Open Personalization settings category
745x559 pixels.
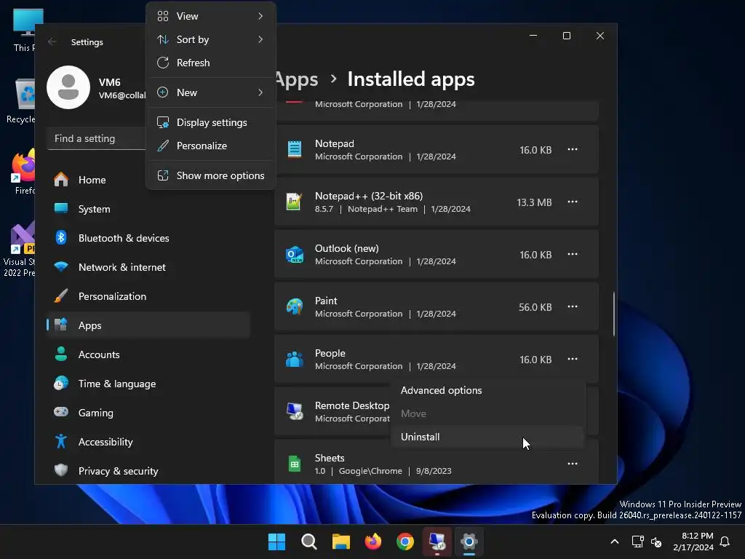tap(148, 296)
